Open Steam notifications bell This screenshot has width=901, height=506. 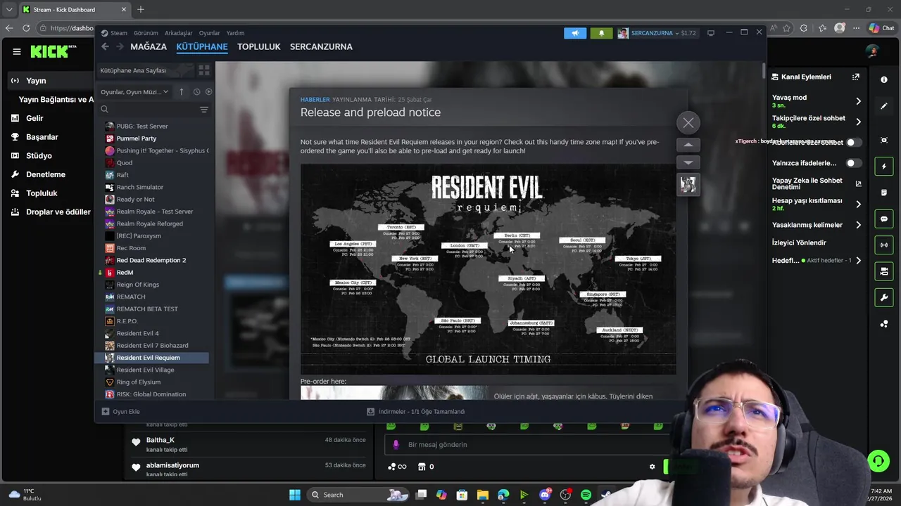click(601, 33)
